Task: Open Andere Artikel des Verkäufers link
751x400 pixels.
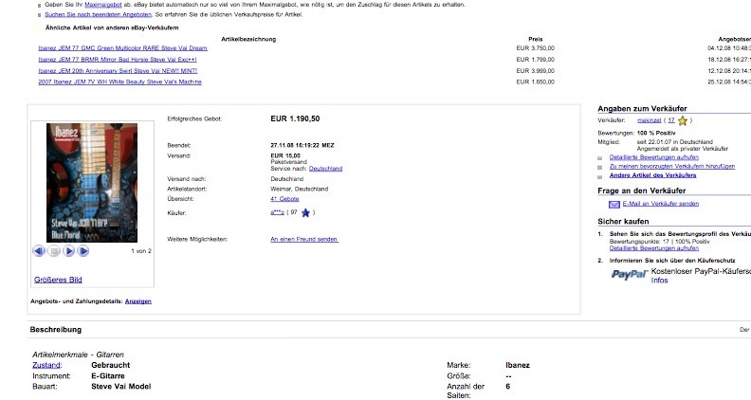Action: (652, 175)
